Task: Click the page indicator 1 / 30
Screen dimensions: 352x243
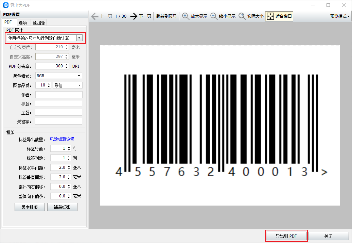Action: [121, 16]
